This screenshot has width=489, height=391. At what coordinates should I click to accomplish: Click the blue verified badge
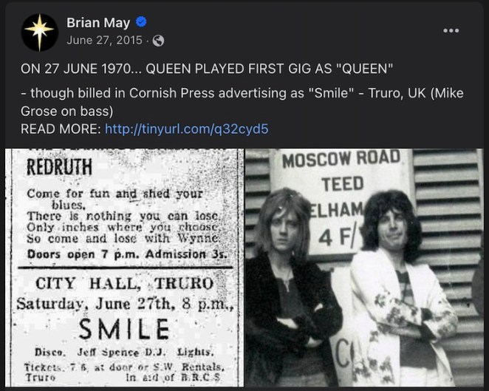143,24
